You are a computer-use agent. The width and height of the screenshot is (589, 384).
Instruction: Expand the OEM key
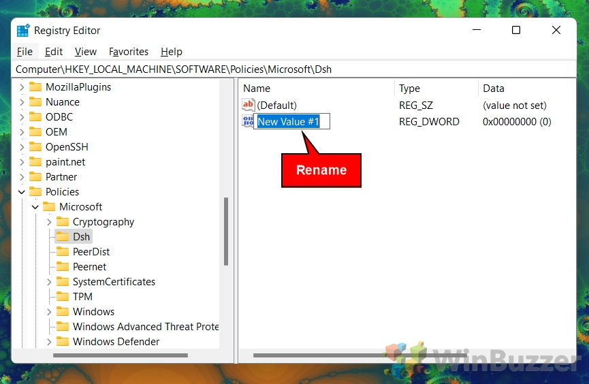click(x=22, y=132)
